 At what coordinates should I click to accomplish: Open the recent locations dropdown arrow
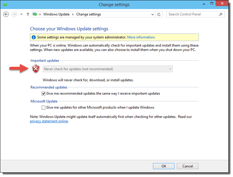tap(22, 14)
